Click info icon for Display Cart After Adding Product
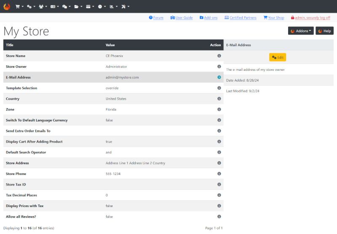This screenshot has height=234, width=337. 219,142
